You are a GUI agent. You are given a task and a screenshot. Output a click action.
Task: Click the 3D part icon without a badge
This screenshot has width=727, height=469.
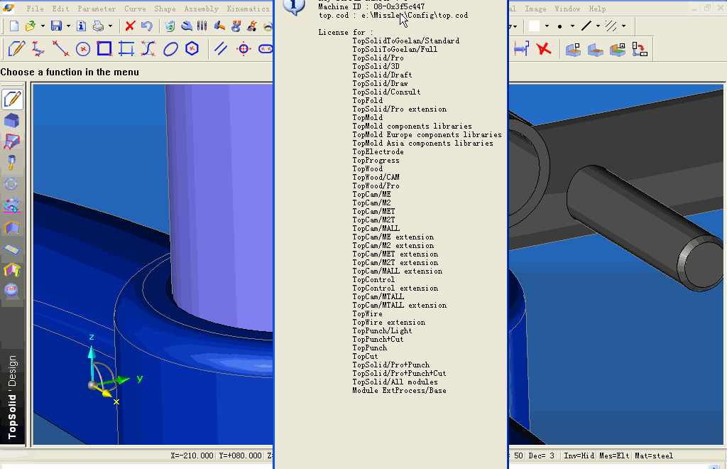pos(596,49)
